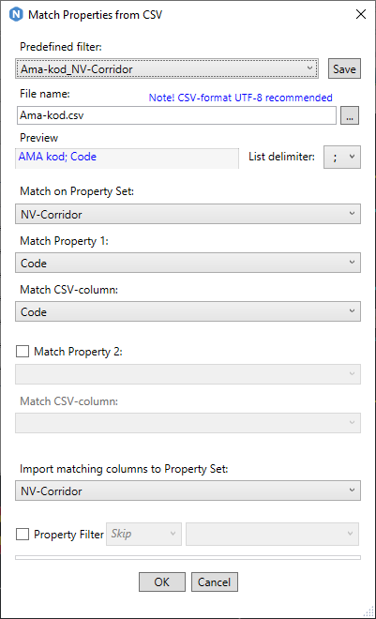
Task: Open the first Match CSV-column dropdown
Action: 188,311
